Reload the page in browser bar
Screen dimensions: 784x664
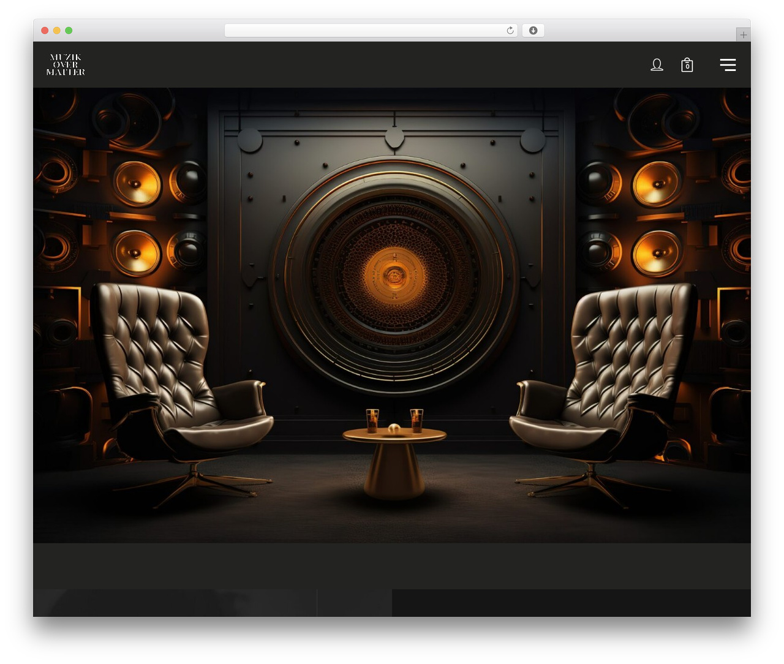tap(510, 31)
